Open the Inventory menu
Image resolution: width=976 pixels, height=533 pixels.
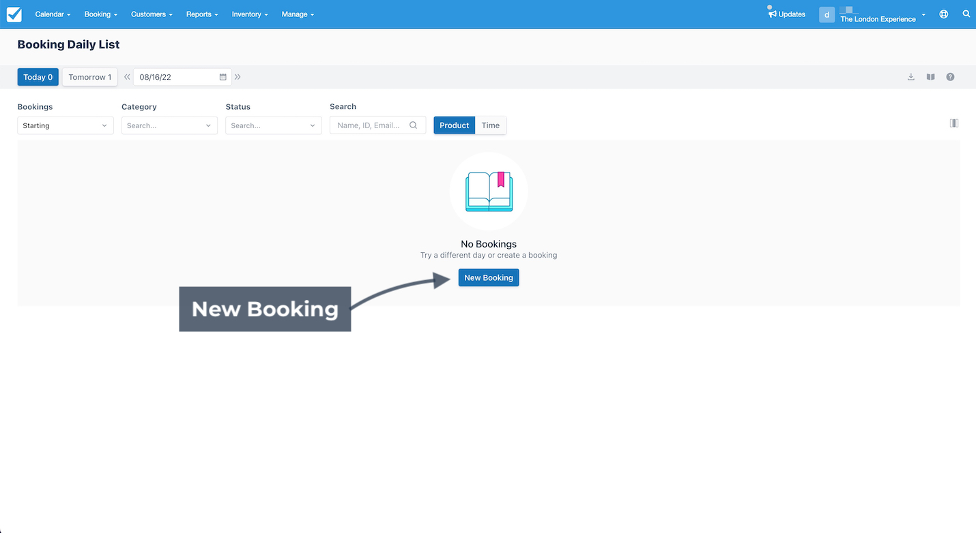click(x=250, y=14)
